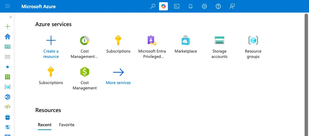Show notifications via the bell icon

click(190, 6)
